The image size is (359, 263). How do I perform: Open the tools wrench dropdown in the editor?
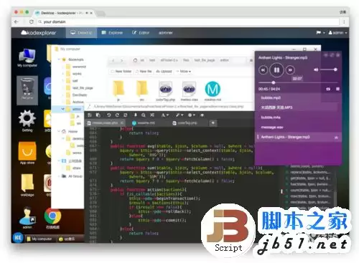tap(179, 115)
